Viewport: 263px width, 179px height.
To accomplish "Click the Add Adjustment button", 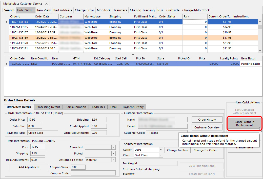I will 29,167.
